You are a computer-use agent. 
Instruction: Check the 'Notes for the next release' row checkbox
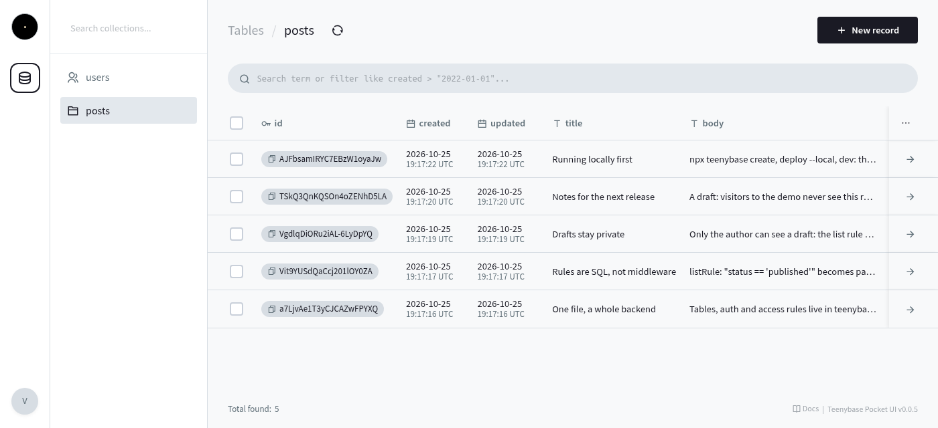237,197
